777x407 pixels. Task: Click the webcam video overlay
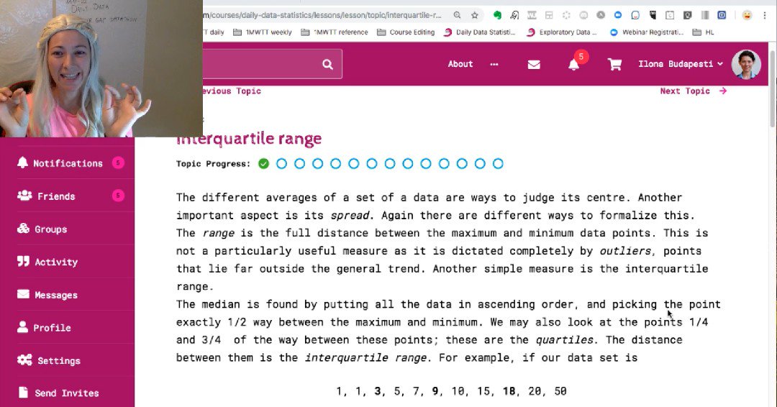pos(101,68)
